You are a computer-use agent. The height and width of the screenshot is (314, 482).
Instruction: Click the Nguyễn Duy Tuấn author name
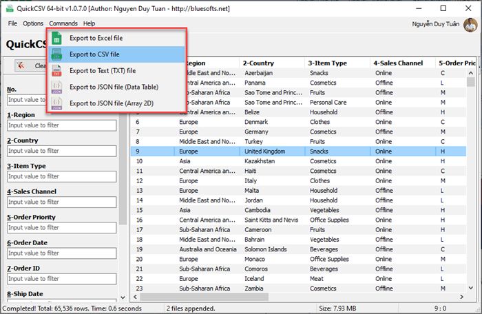point(437,24)
